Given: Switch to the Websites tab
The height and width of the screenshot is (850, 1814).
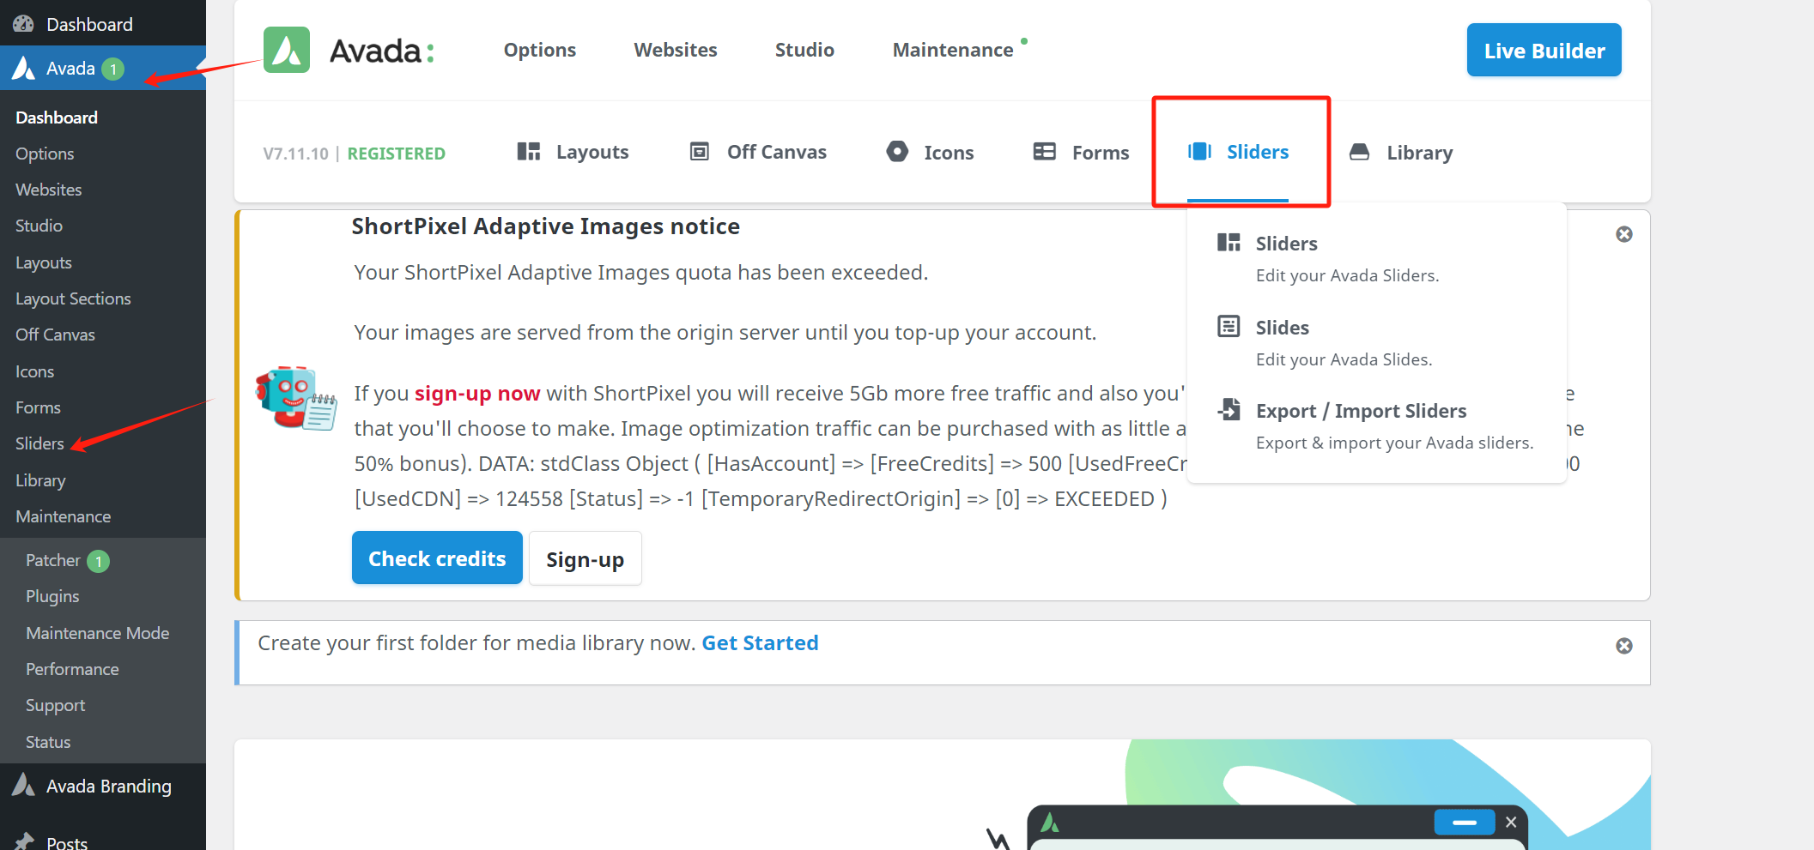Looking at the screenshot, I should click(675, 49).
